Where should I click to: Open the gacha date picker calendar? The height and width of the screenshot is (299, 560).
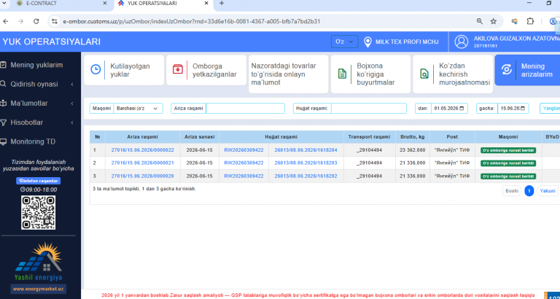click(523, 108)
